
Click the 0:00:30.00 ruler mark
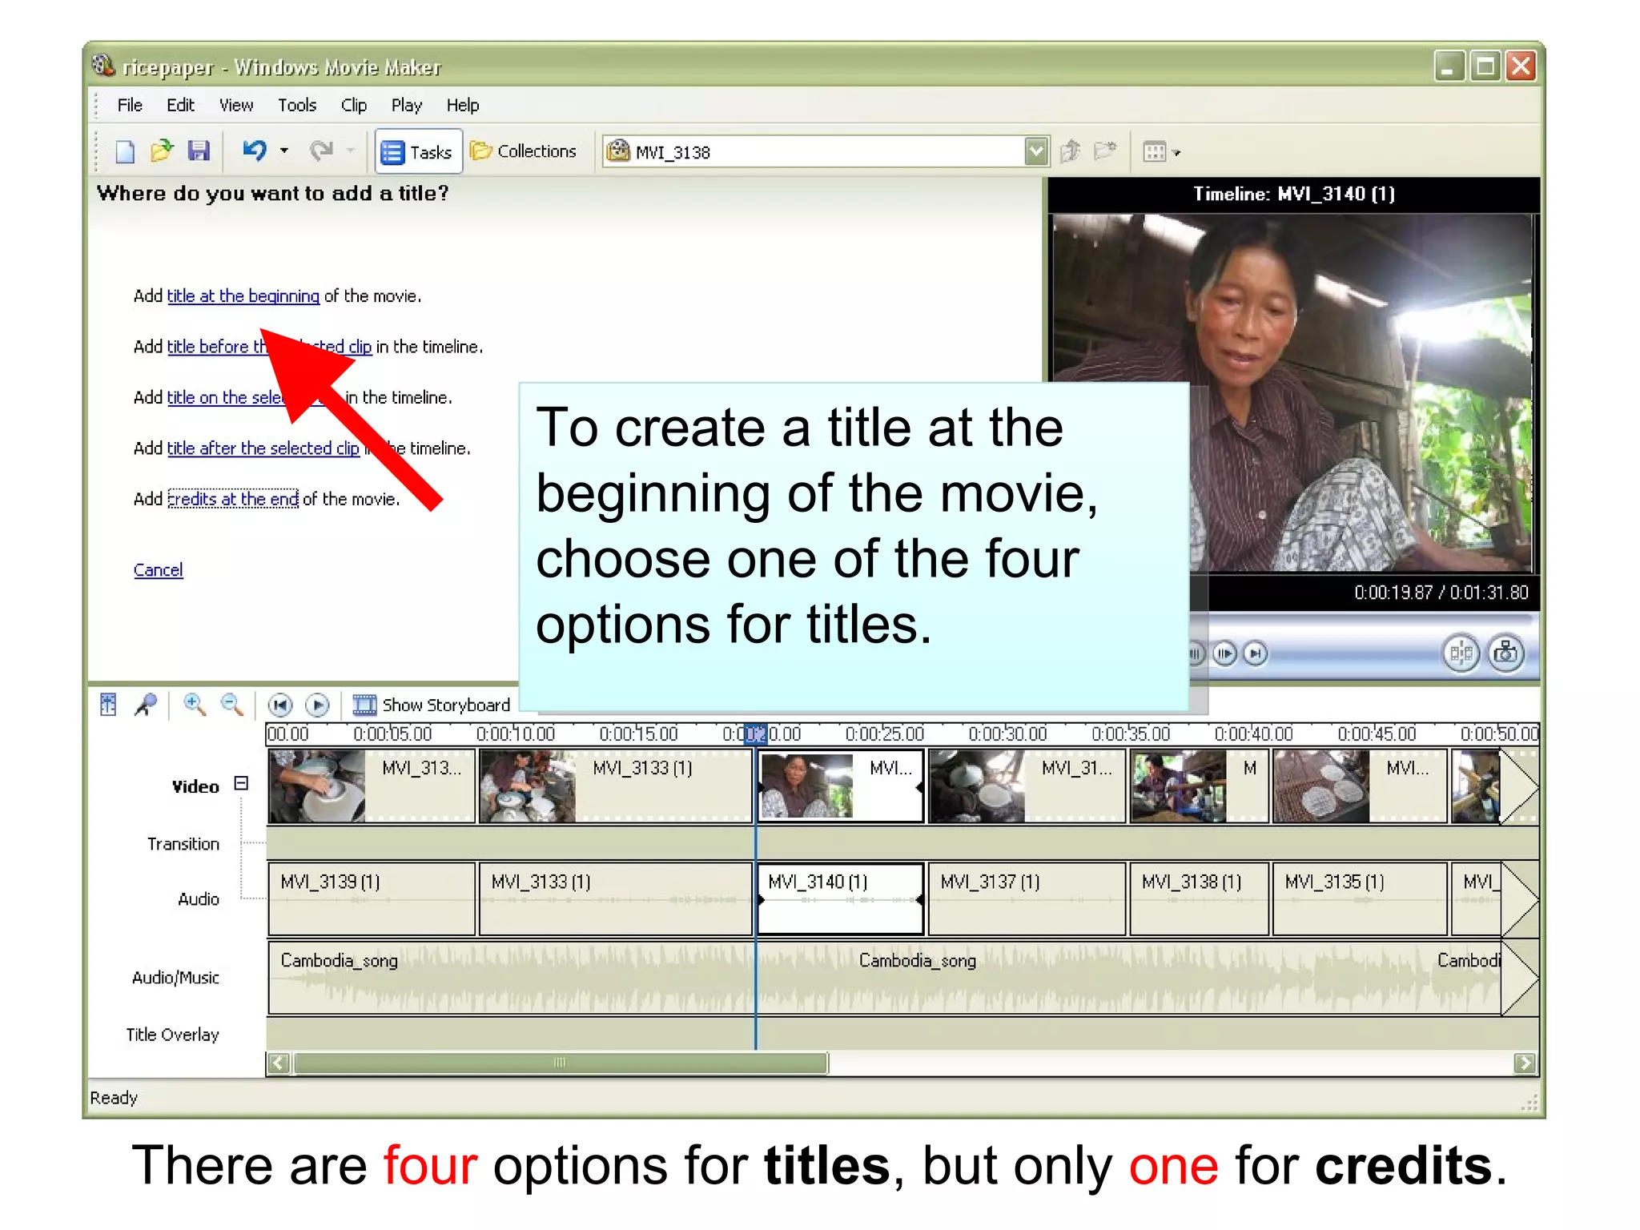click(1007, 734)
